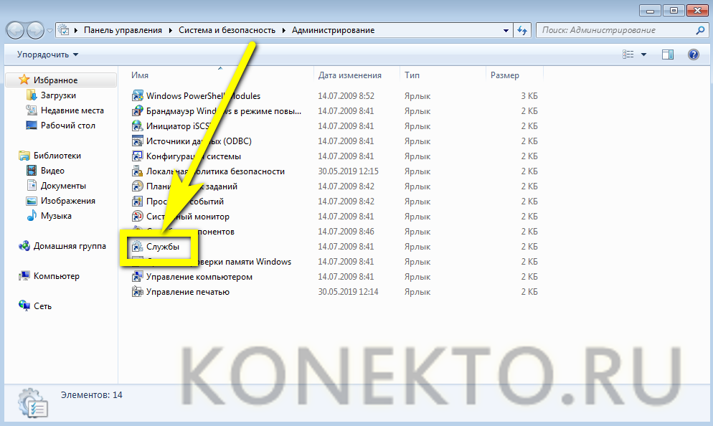The width and height of the screenshot is (713, 426).
Task: Select the Службы row name
Action: pos(163,247)
